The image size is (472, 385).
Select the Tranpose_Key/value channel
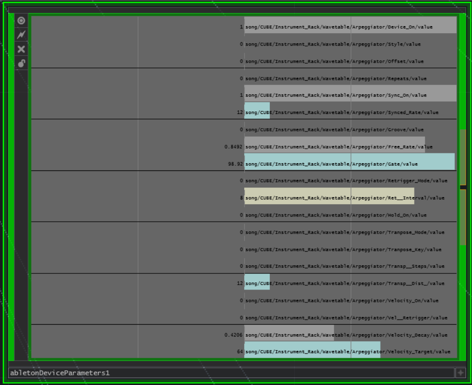coord(343,250)
